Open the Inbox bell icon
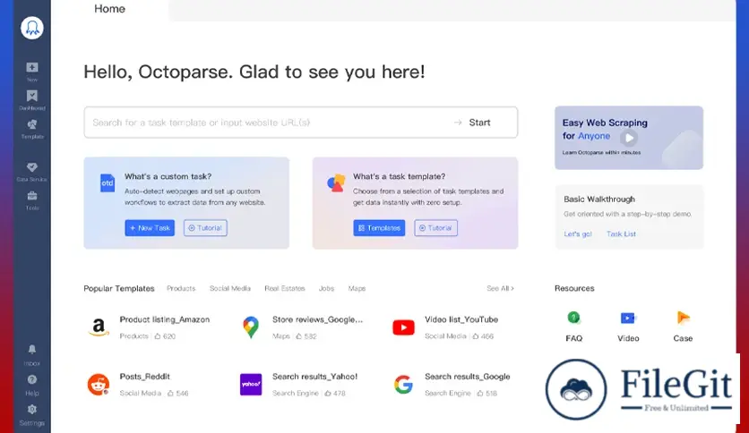Image resolution: width=749 pixels, height=433 pixels. point(32,350)
